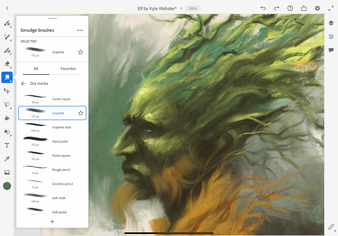Select the Graphite stick brush
Image resolution: width=338 pixels, height=236 pixels.
pyautogui.click(x=52, y=127)
